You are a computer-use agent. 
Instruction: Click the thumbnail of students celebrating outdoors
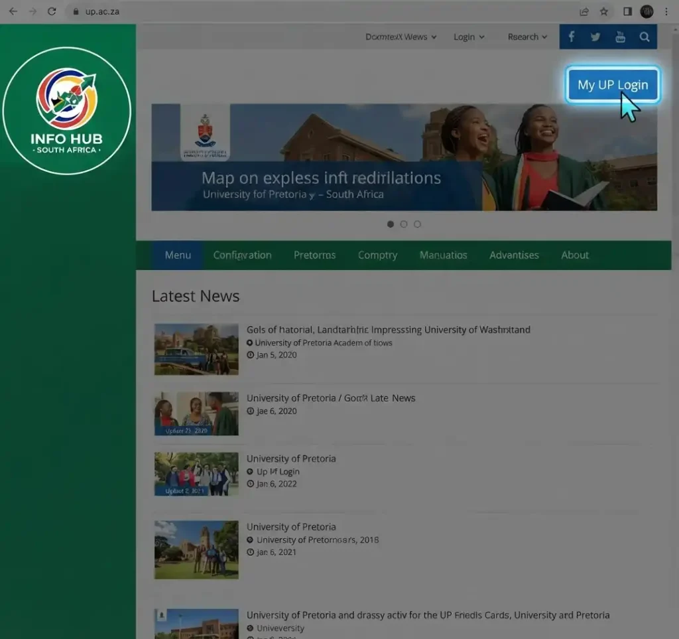click(x=196, y=474)
